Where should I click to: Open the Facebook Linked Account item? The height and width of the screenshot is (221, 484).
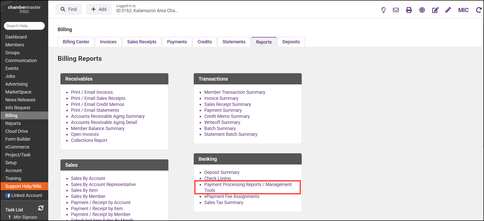[24, 195]
